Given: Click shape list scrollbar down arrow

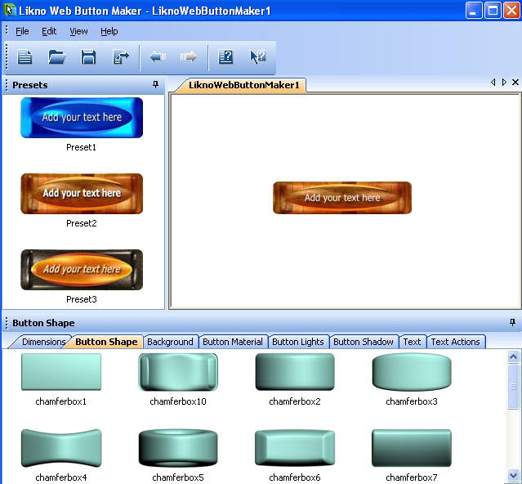Looking at the screenshot, I should (x=513, y=475).
